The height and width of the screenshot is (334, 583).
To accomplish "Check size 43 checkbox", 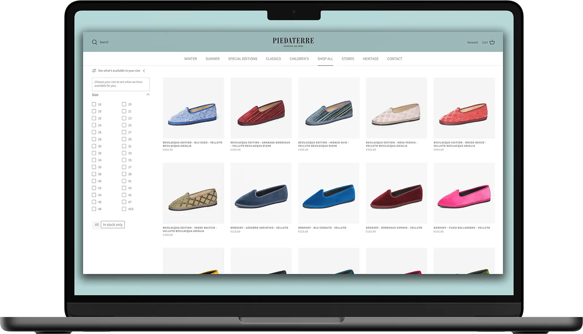I will (x=124, y=188).
